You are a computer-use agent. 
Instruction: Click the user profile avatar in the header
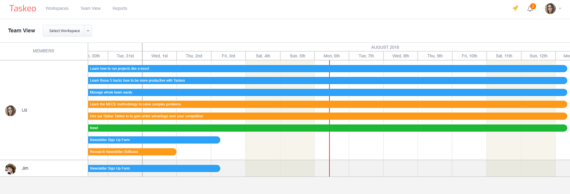[550, 9]
